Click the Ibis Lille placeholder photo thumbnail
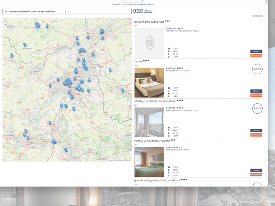The height and width of the screenshot is (206, 275). tap(150, 43)
